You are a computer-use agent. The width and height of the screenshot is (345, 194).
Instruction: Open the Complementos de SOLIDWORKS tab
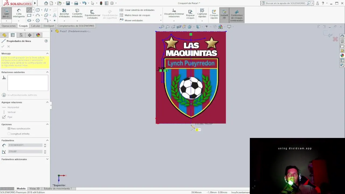(x=76, y=26)
